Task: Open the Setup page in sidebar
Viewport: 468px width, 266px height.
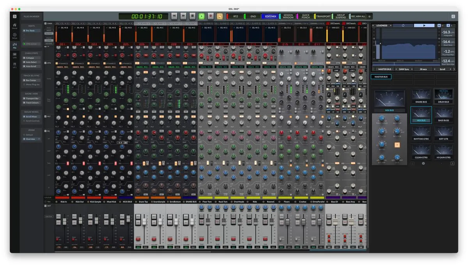Action: [x=14, y=36]
